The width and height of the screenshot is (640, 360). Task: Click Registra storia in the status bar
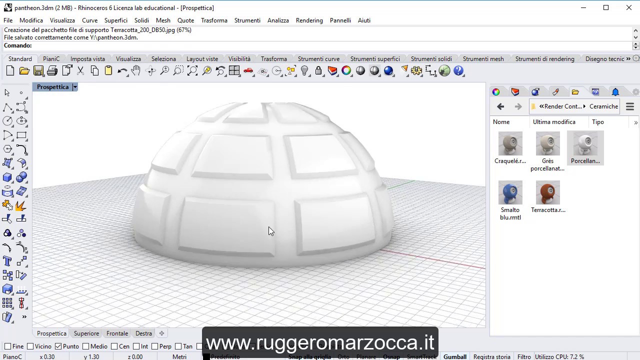[492, 356]
